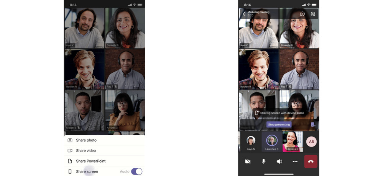Go back using the chevron by Marketing meeting
This screenshot has width=383, height=176.
tap(244, 14)
